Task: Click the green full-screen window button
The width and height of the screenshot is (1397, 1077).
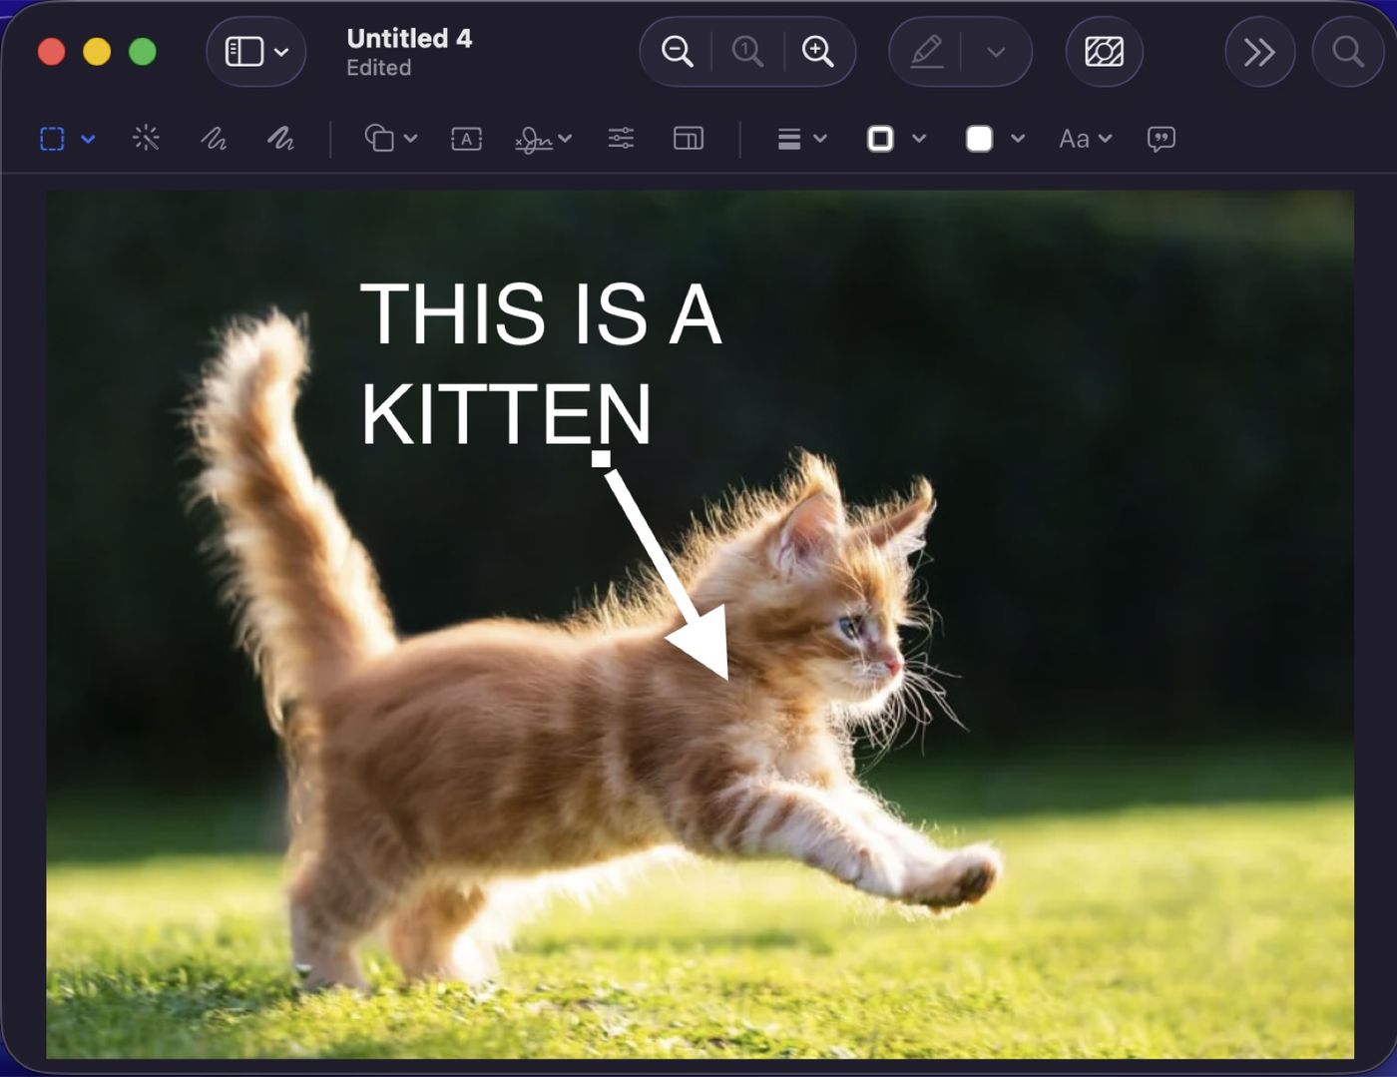Action: (143, 52)
